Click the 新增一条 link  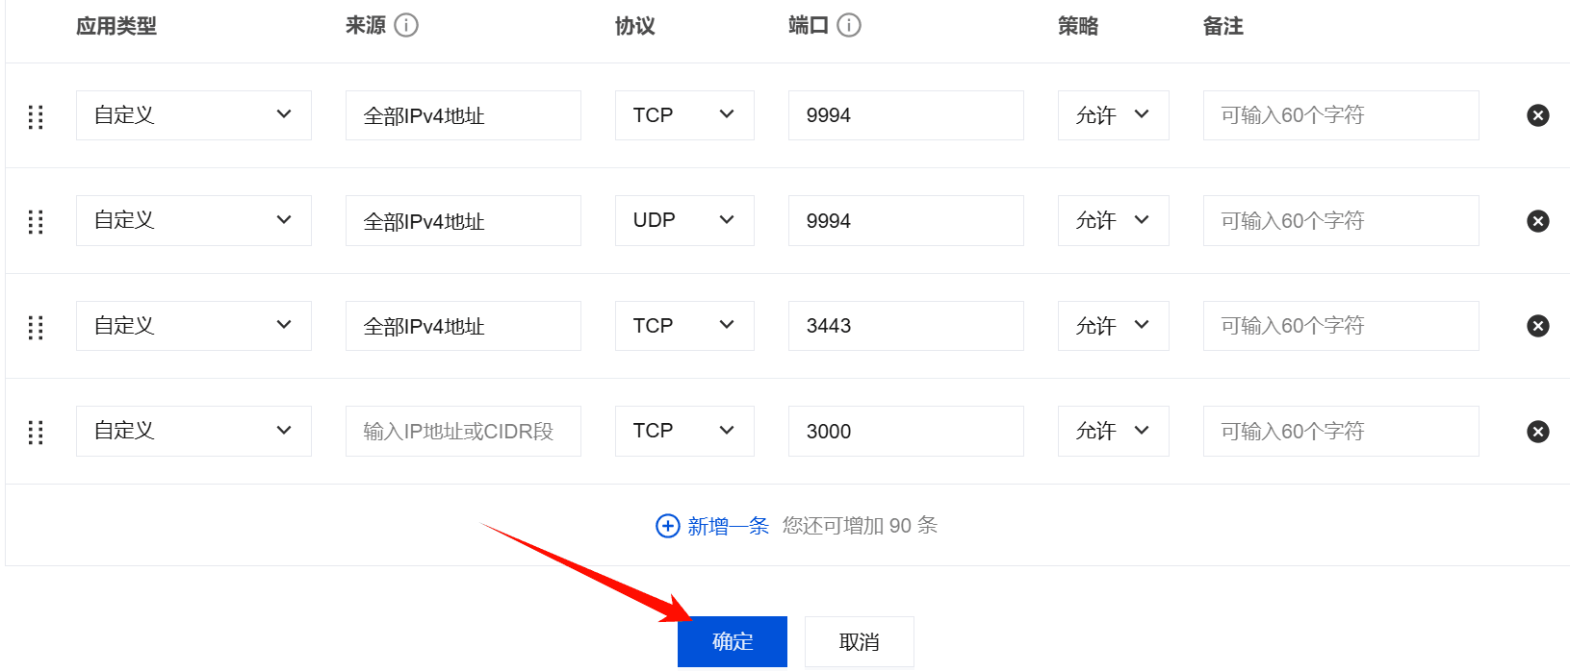click(x=728, y=526)
